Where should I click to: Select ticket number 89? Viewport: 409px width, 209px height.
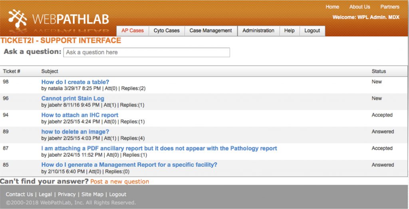coord(6,132)
